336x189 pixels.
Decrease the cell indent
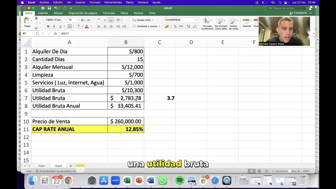pyautogui.click(x=118, y=26)
